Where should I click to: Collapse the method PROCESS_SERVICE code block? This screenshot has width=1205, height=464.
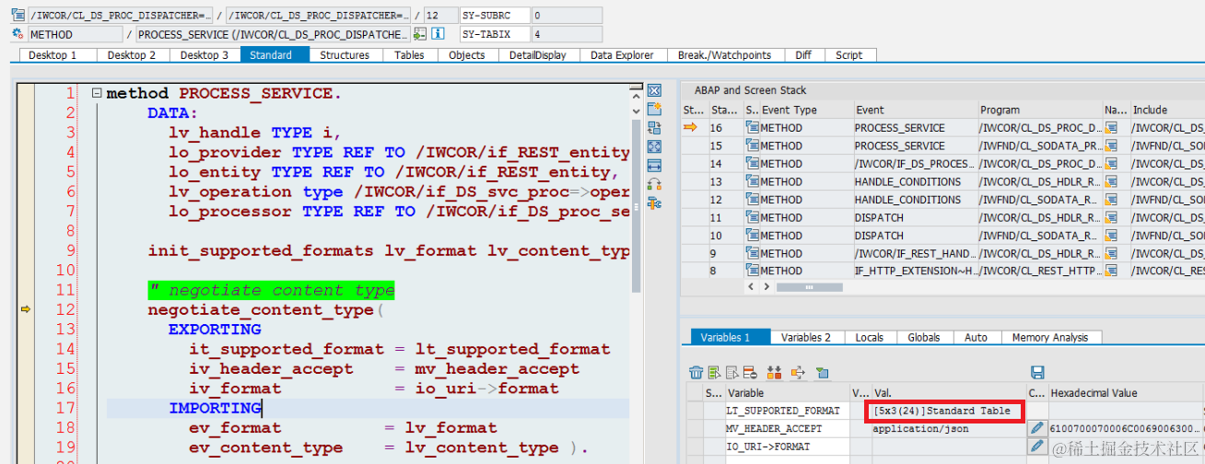tap(96, 93)
